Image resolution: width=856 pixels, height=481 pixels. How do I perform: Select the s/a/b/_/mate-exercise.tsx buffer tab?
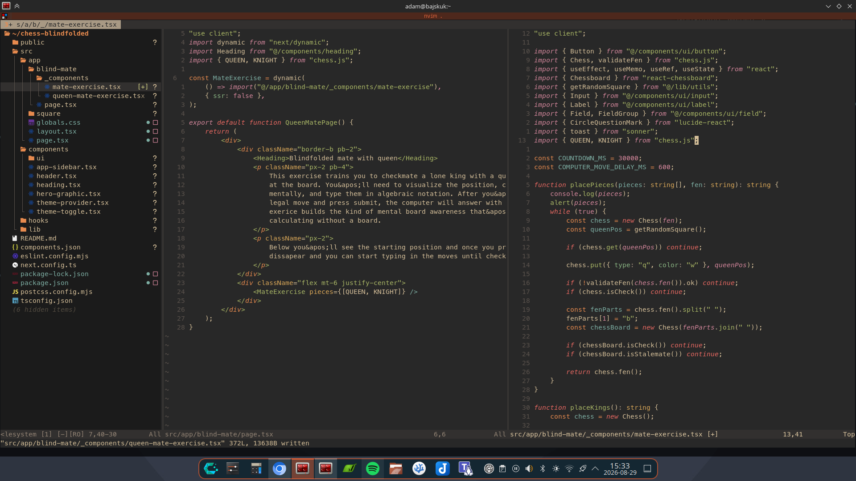pos(61,24)
